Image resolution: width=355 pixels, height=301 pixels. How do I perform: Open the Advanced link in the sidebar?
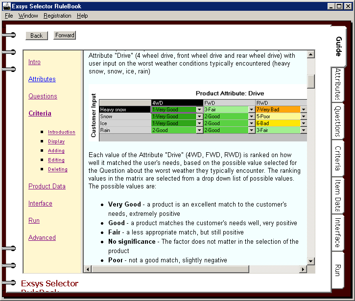click(42, 238)
